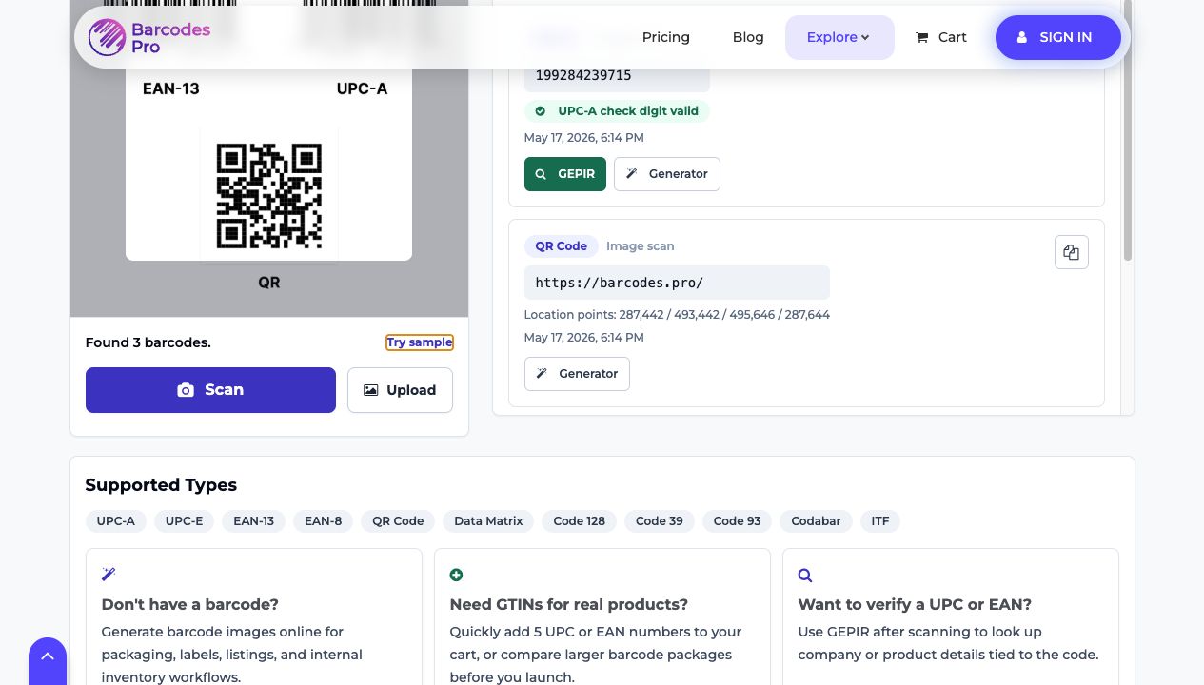Click the Data Matrix supported type chip
Screen dimensions: 1204x685
point(488,521)
